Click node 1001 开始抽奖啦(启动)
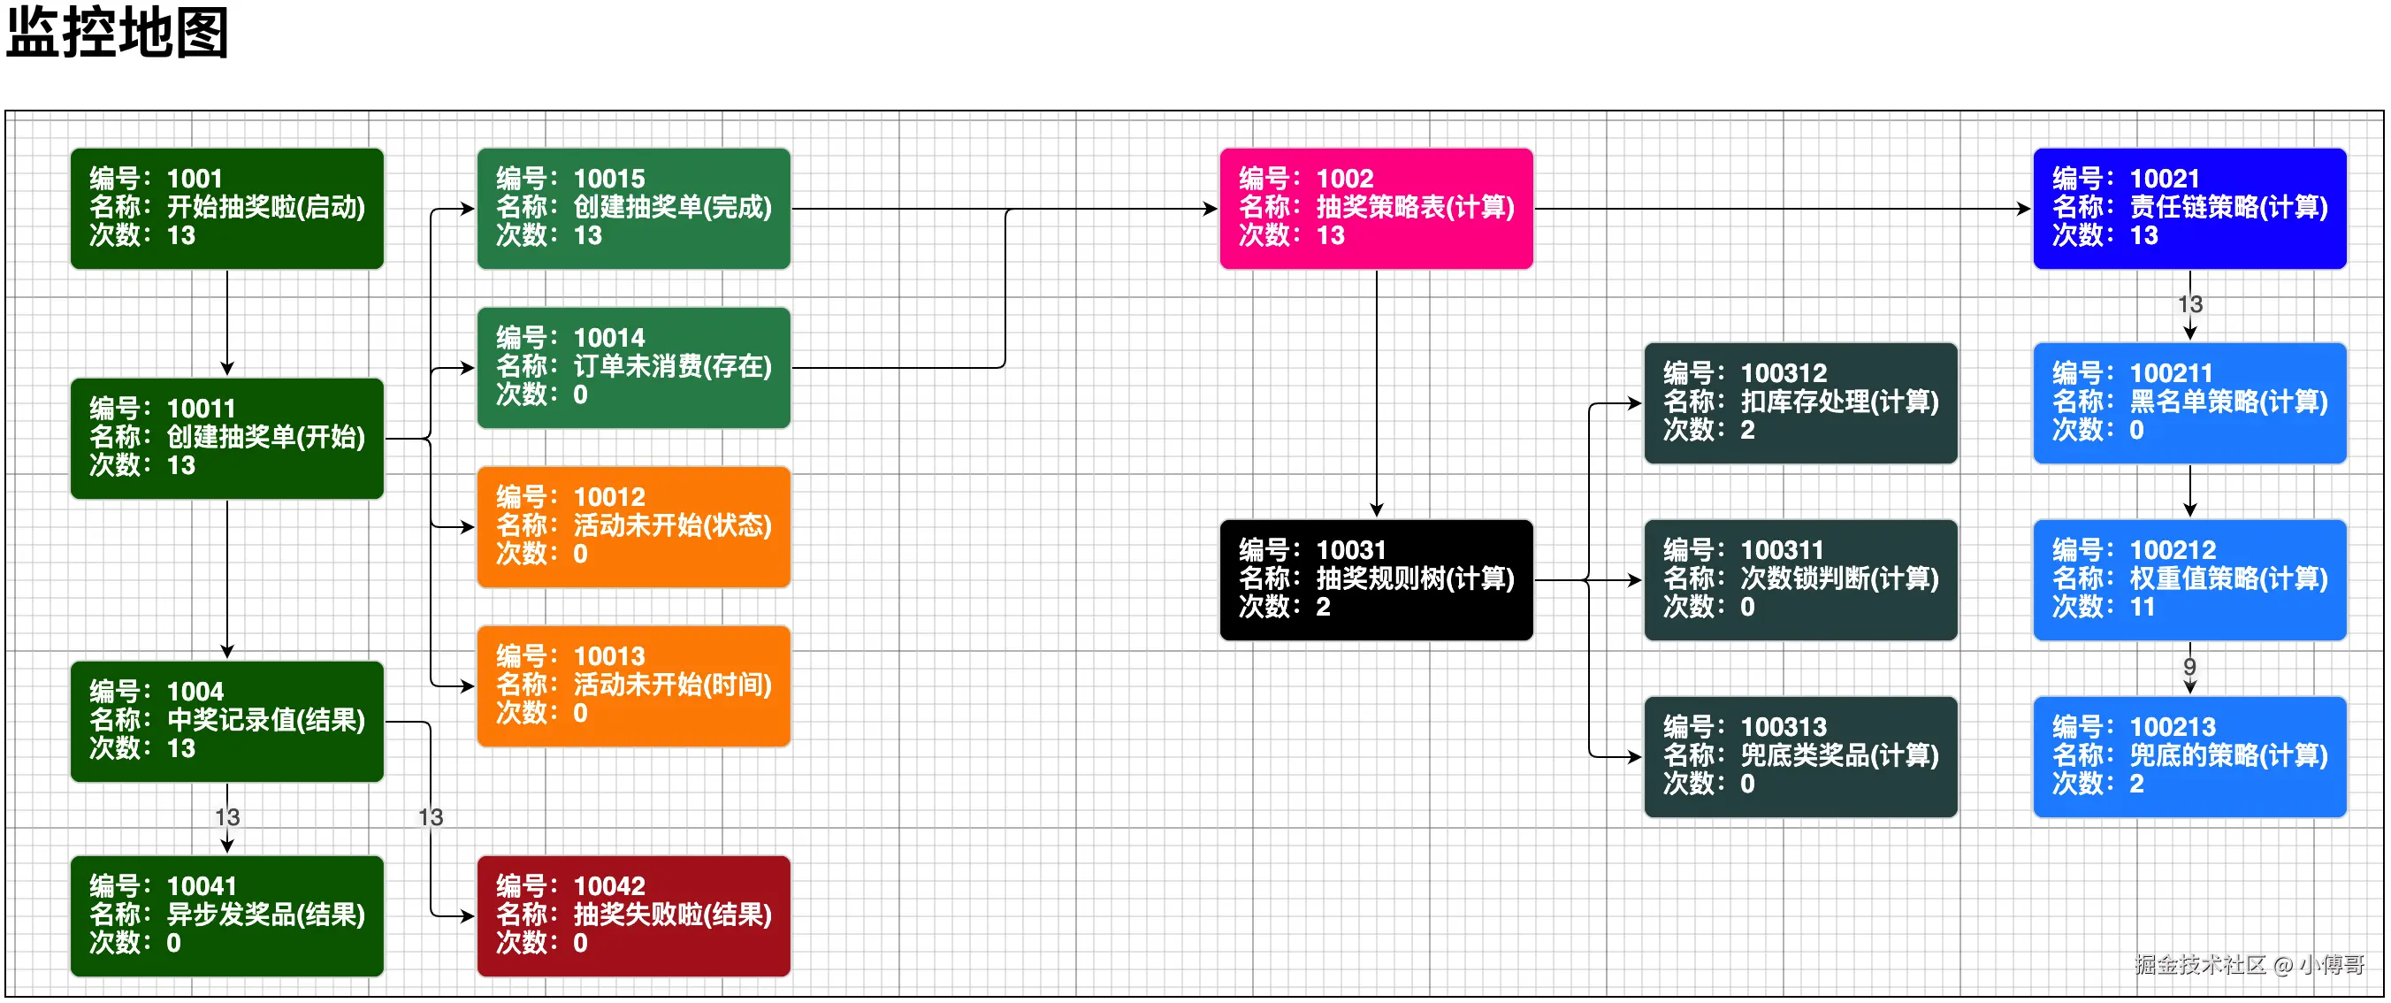The height and width of the screenshot is (1003, 2391). point(226,208)
